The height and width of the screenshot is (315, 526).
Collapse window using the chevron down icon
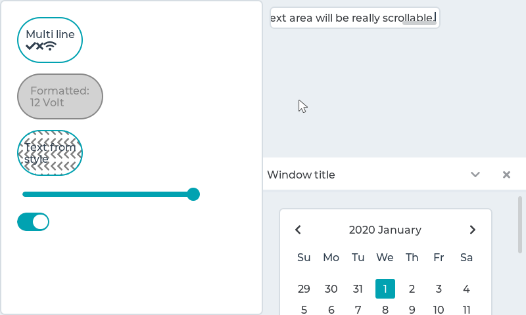pyautogui.click(x=475, y=175)
